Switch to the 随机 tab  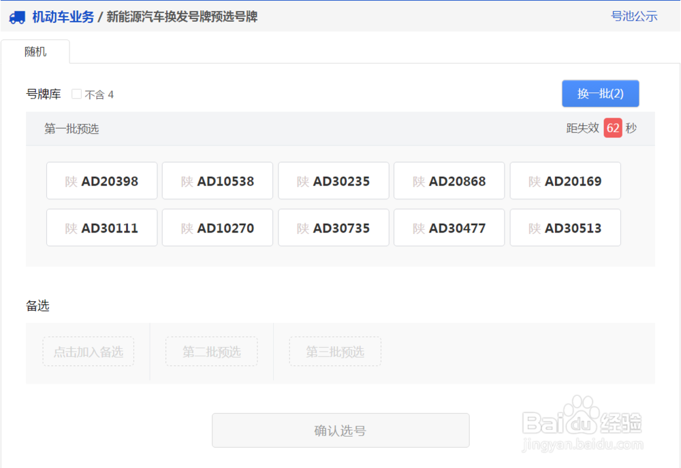click(35, 51)
